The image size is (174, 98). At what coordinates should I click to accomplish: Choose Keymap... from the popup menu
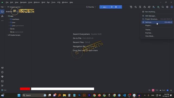[x=157, y=33]
